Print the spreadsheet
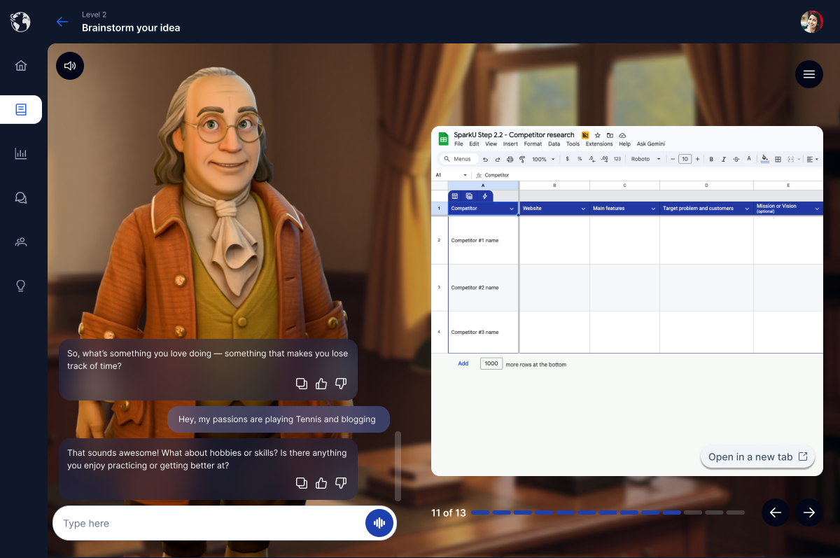 (510, 160)
